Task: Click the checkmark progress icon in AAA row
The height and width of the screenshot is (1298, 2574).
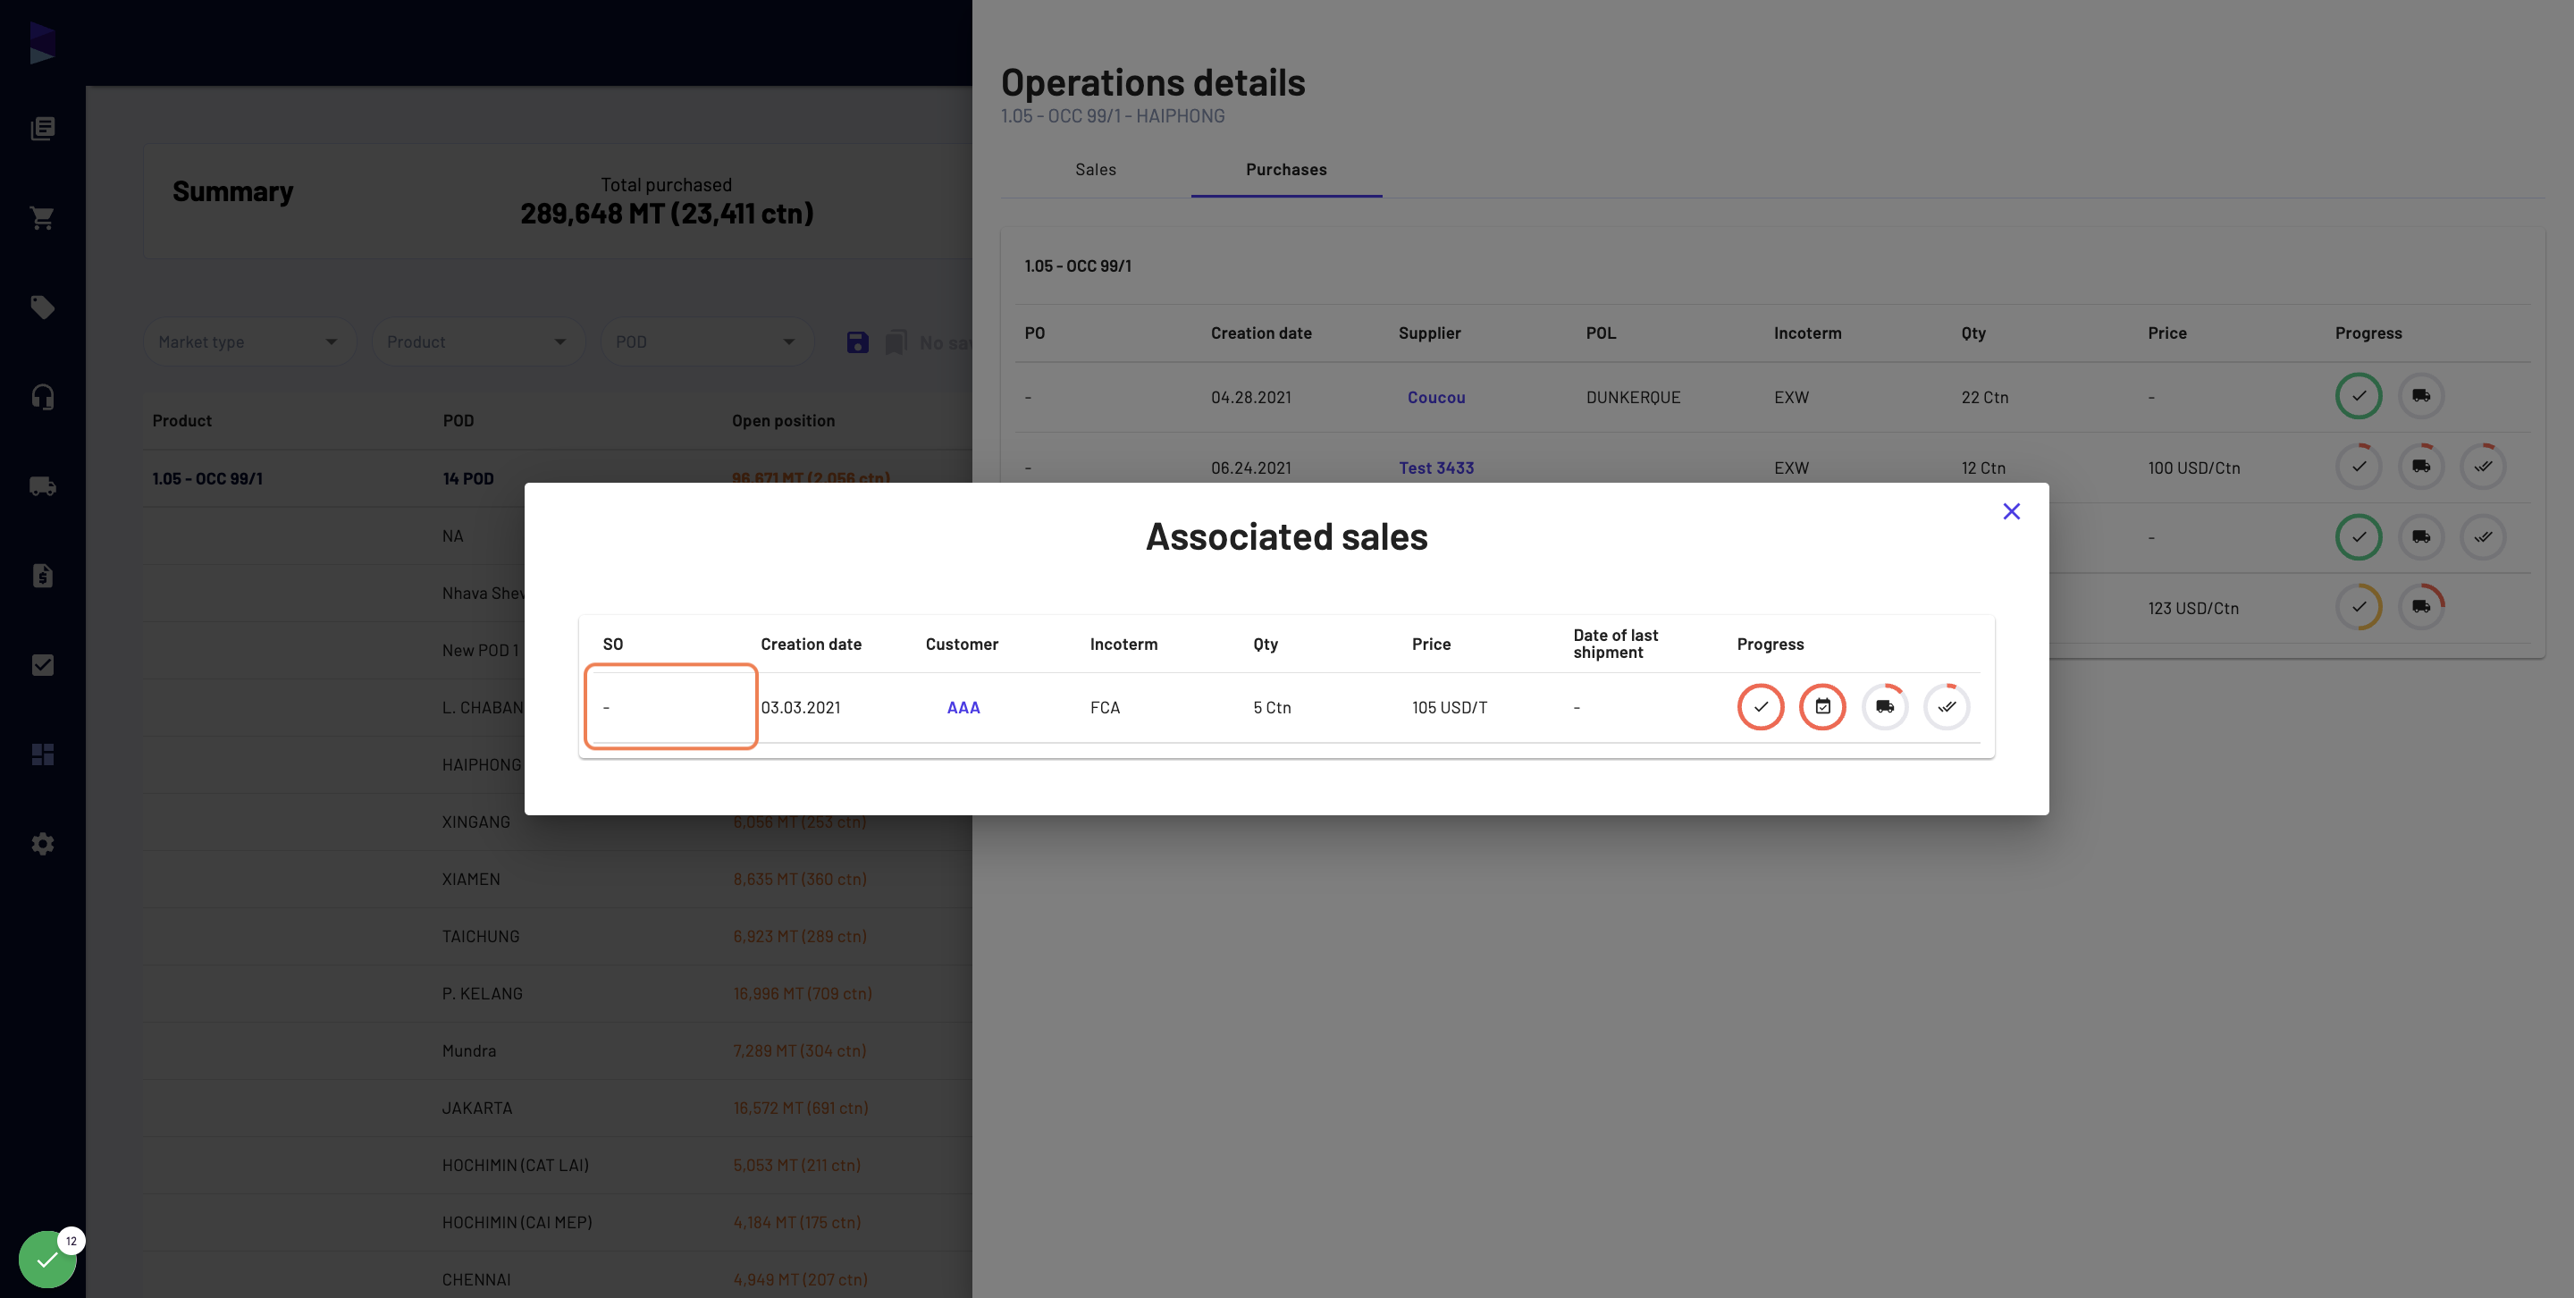Action: [x=1761, y=706]
